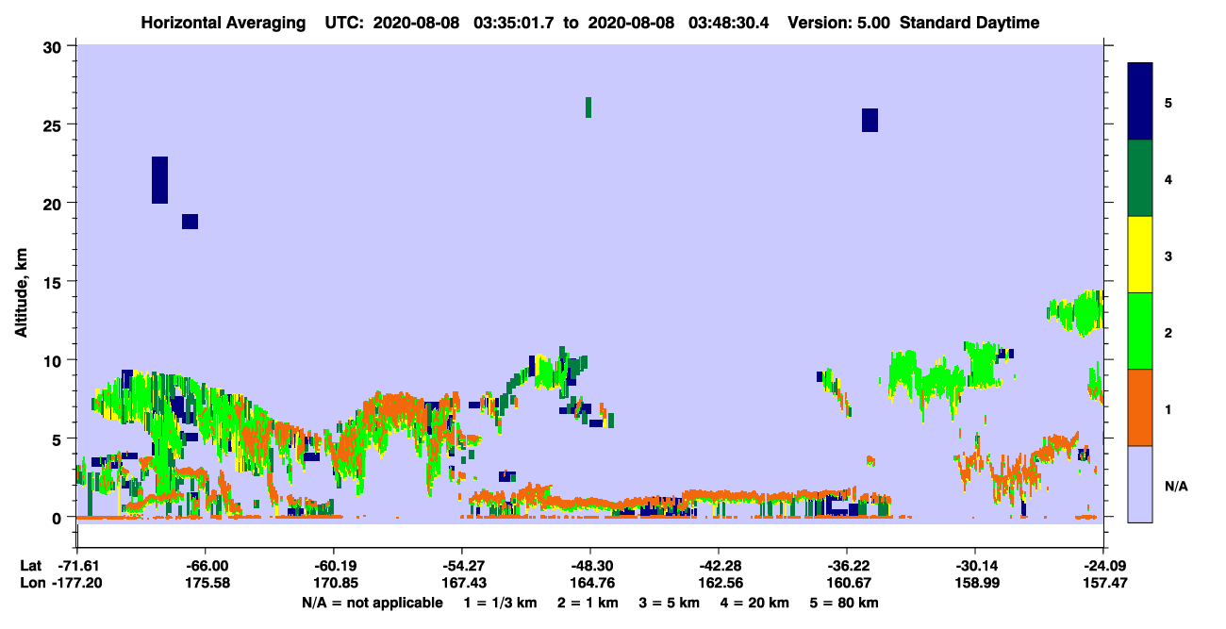This screenshot has width=1226, height=629.
Task: Click the longitude value -177.20
Action: 77,584
